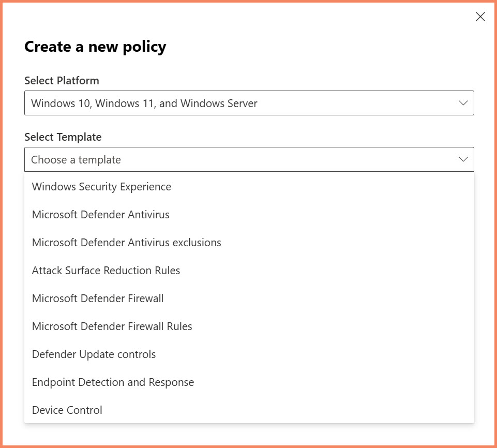The image size is (497, 448).
Task: Pick Defender Update controls template
Action: (249, 354)
